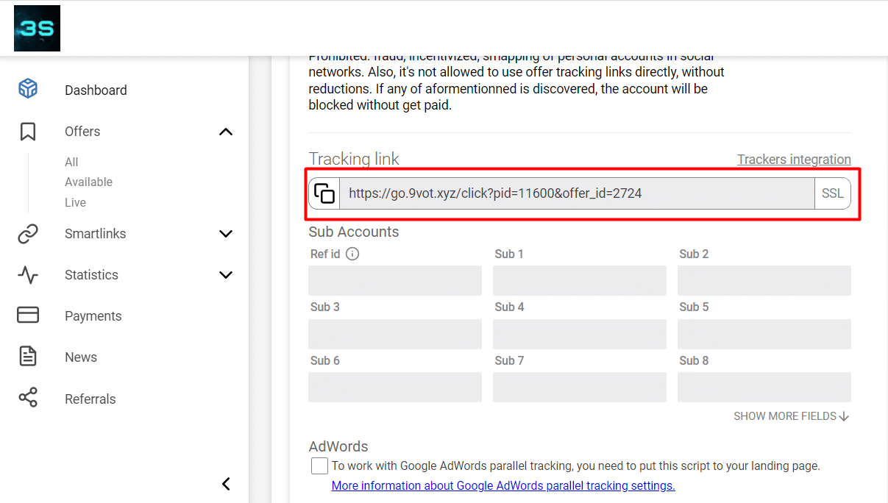
Task: Click the tracking link URL field
Action: [577, 193]
